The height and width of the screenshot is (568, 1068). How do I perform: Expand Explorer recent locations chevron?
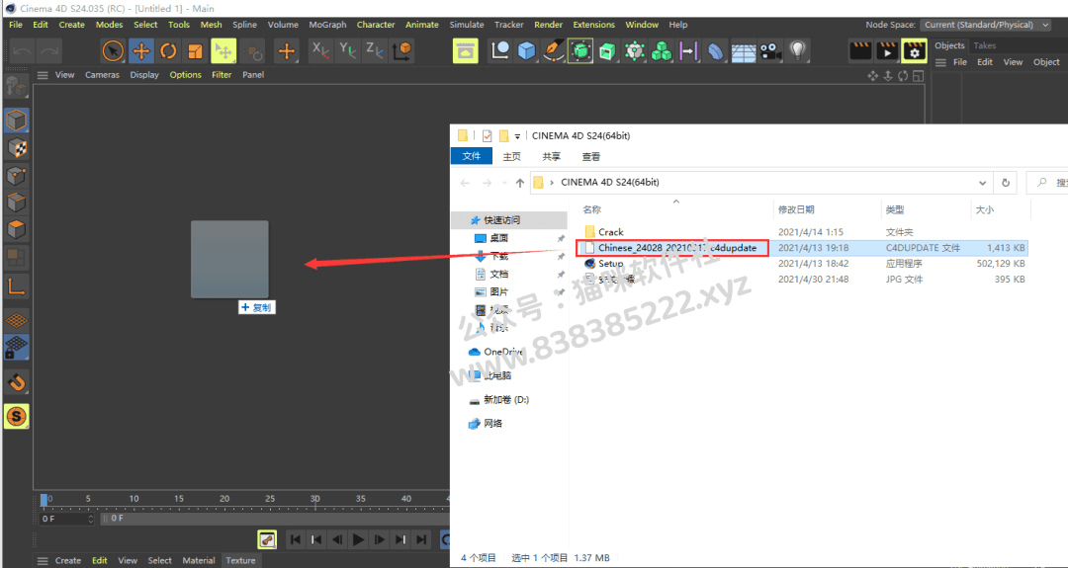(x=504, y=183)
